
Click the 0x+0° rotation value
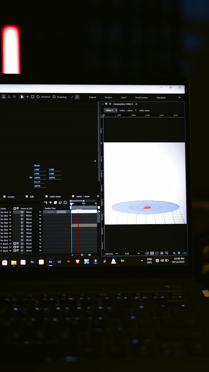37,182
